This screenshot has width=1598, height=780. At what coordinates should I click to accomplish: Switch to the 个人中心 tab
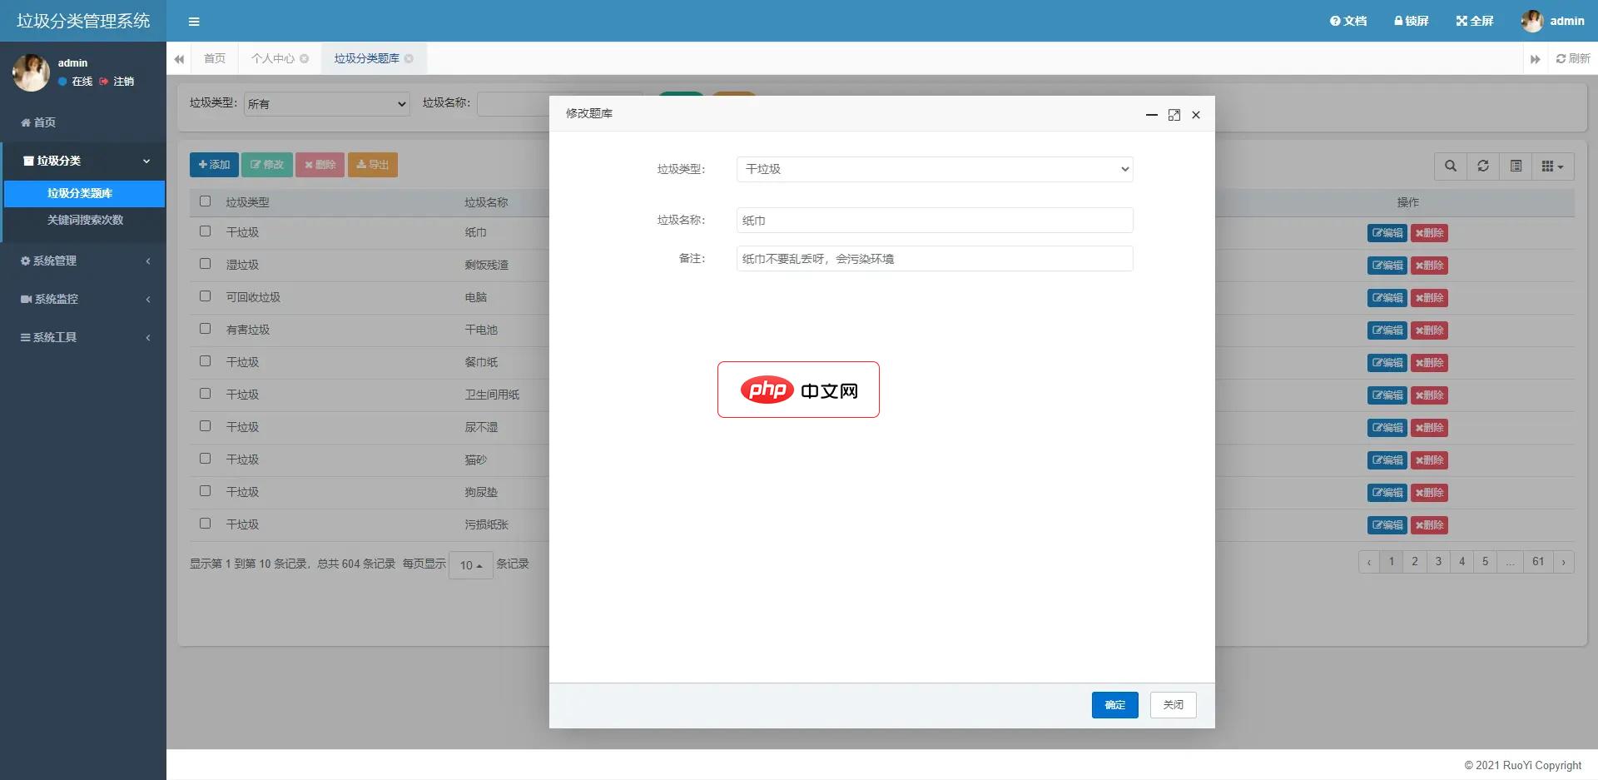pyautogui.click(x=273, y=58)
